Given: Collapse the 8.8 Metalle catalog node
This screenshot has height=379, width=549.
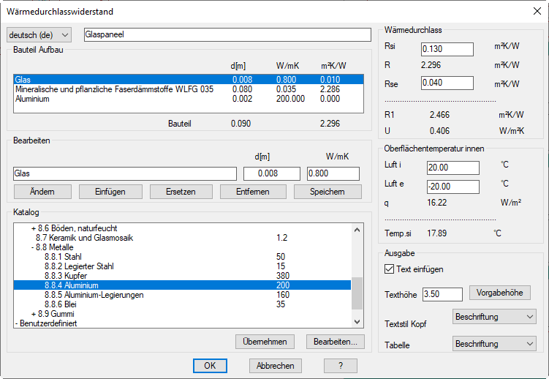Looking at the screenshot, I should click(34, 247).
